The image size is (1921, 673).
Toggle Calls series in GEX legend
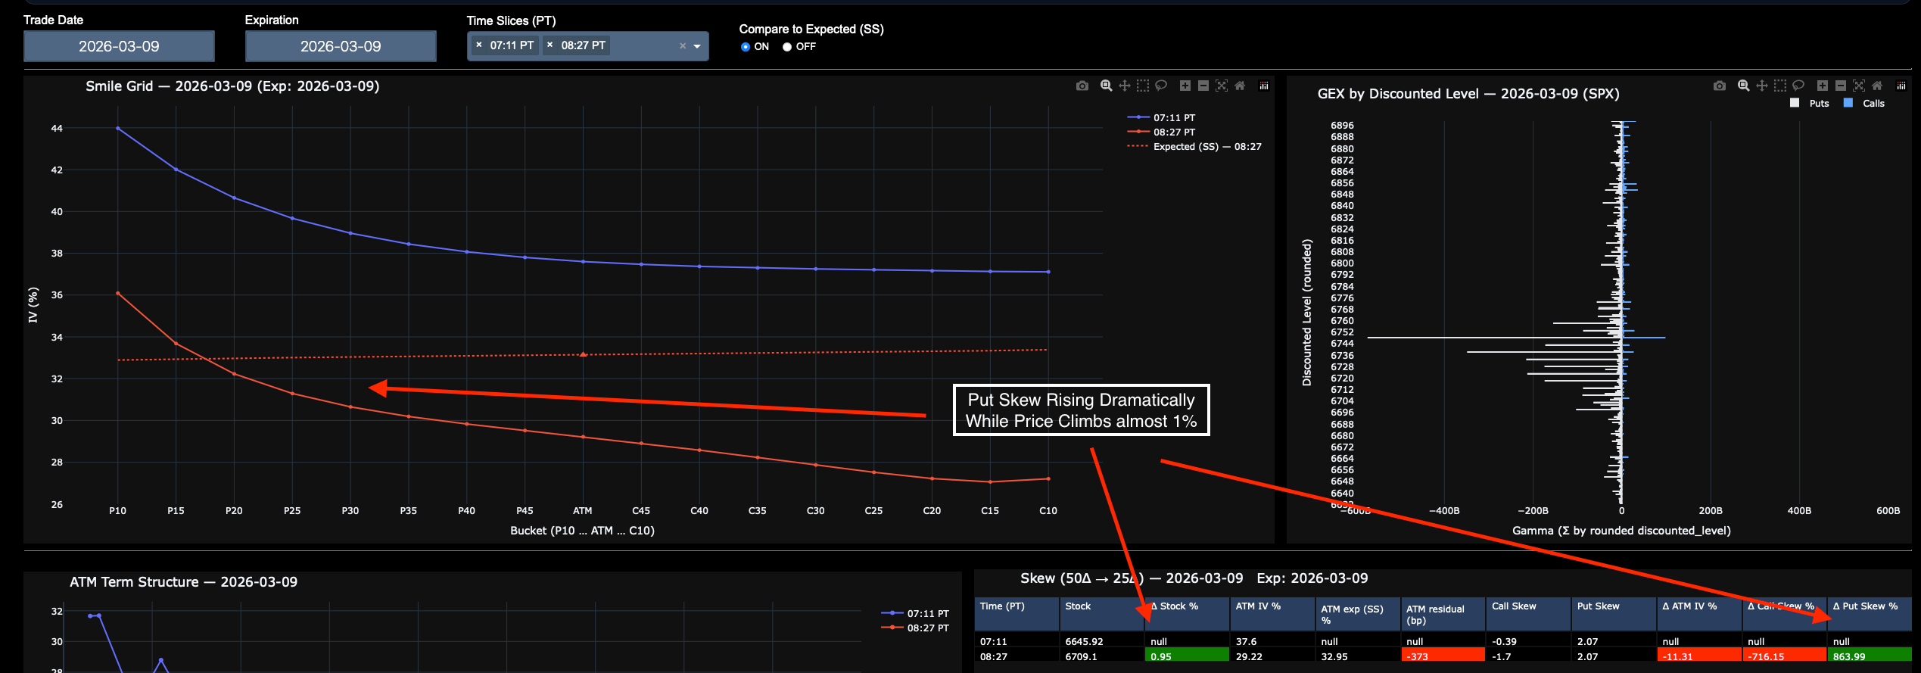1864,103
